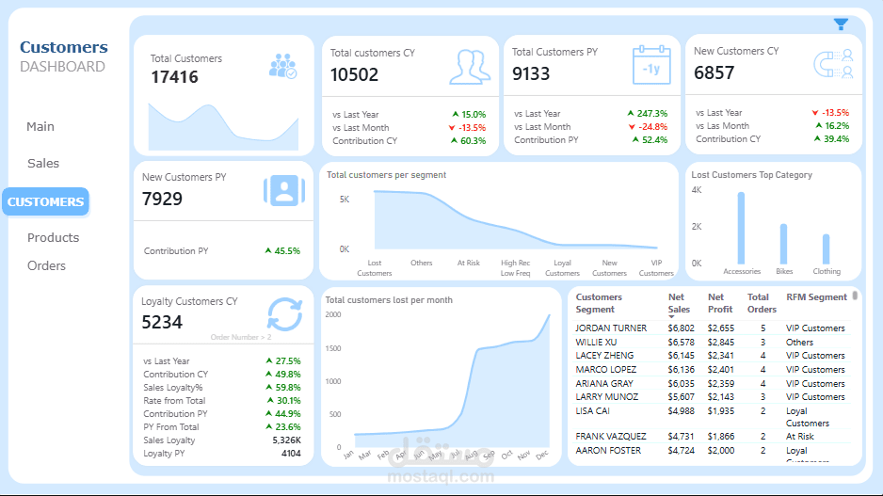Click the Total customers per segment title
The width and height of the screenshot is (883, 496).
pos(386,175)
